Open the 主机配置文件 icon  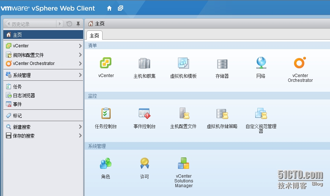[x=184, y=113]
